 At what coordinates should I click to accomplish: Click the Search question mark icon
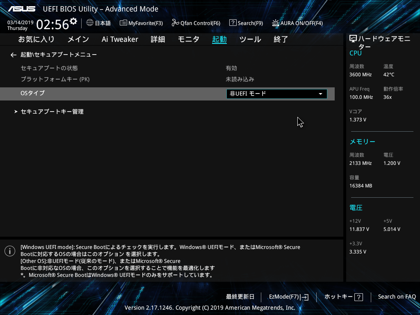tap(233, 23)
